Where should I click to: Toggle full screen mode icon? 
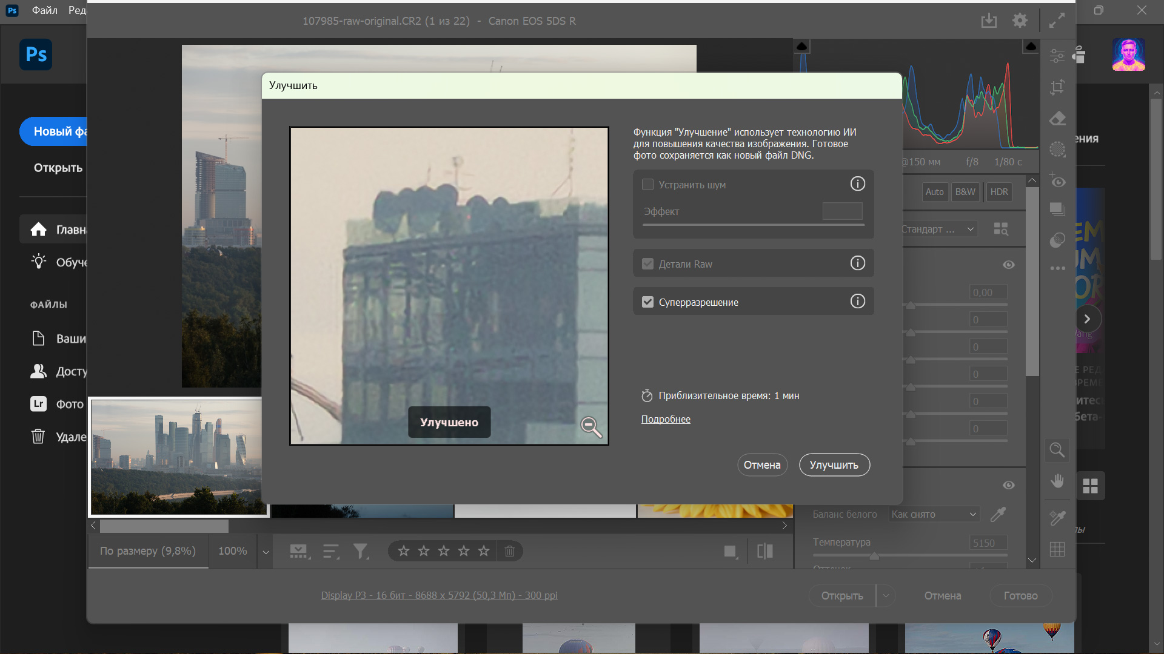1057,21
